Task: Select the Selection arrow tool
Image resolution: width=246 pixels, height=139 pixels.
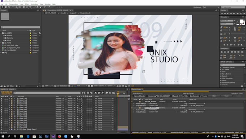Action: (x=3, y=7)
